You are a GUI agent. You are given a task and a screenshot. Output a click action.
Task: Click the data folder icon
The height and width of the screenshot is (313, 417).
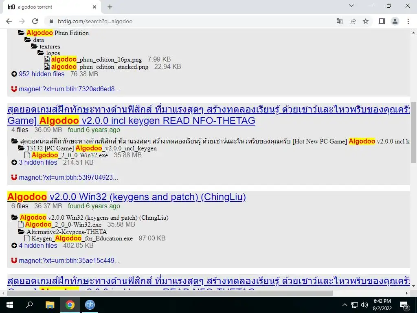click(x=28, y=40)
